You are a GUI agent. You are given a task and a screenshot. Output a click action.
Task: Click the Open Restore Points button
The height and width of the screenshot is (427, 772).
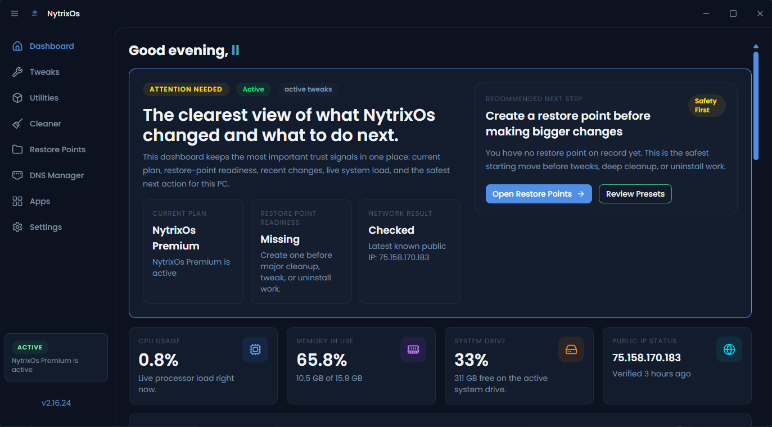538,193
